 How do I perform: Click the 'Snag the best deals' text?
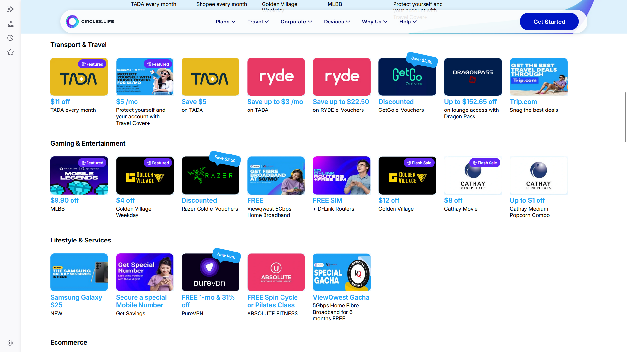534,110
